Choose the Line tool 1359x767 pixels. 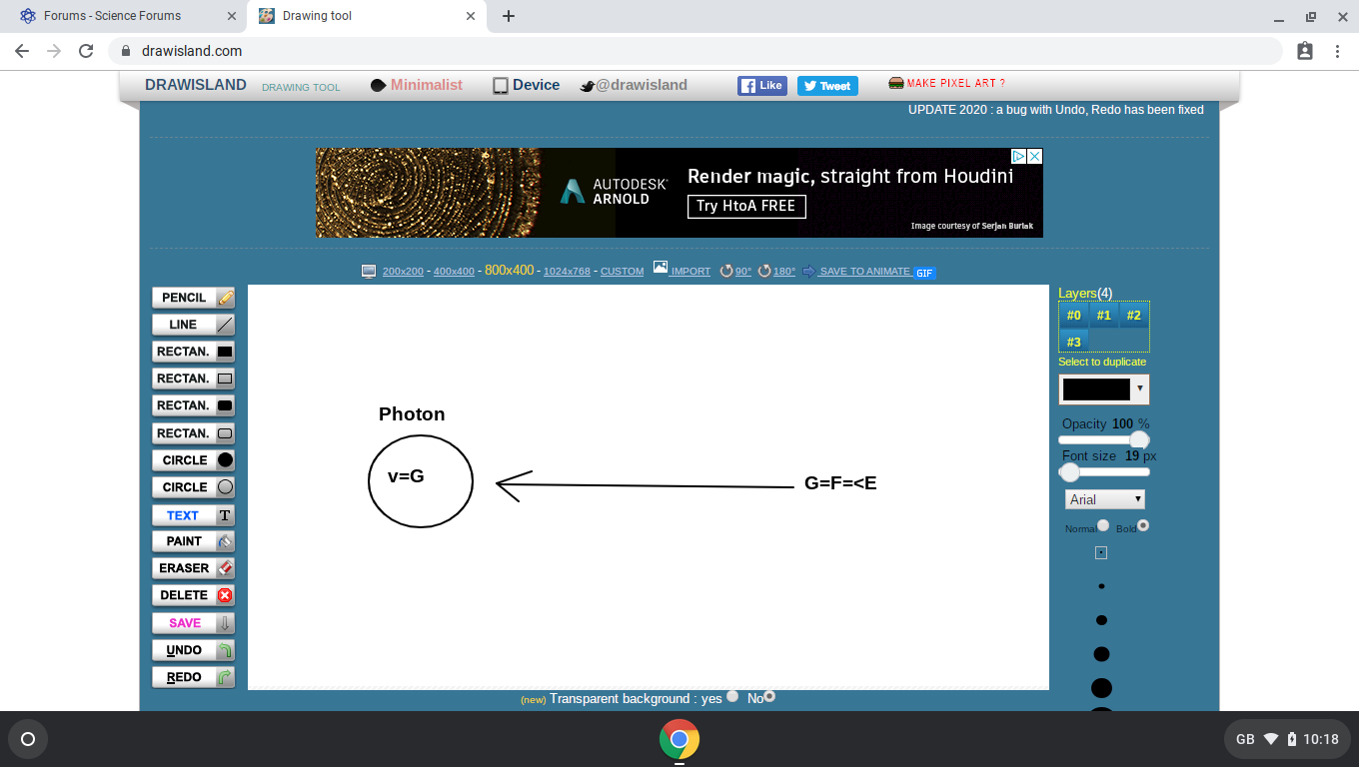click(194, 325)
